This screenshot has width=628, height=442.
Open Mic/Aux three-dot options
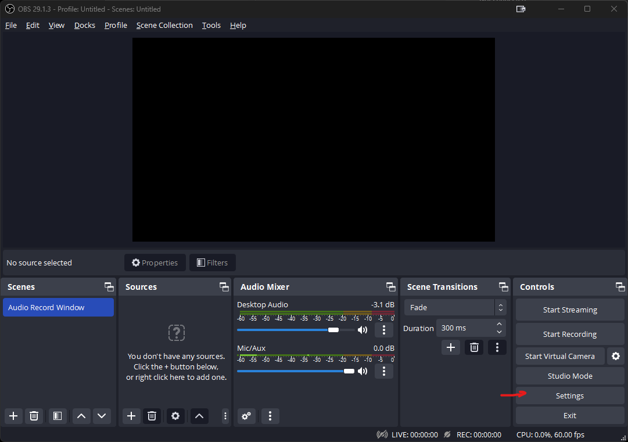(383, 371)
